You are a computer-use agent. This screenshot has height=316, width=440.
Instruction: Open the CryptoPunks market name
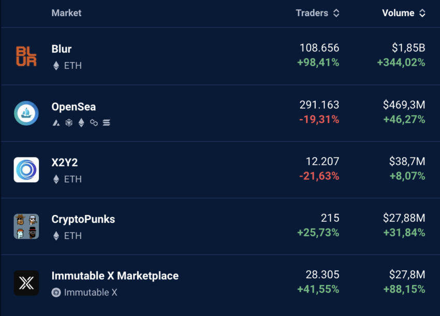tap(83, 219)
